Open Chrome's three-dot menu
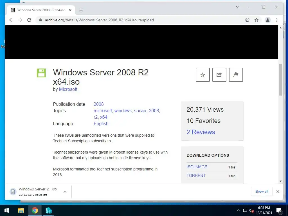Image resolution: width=288 pixels, height=216 pixels. pyautogui.click(x=277, y=20)
